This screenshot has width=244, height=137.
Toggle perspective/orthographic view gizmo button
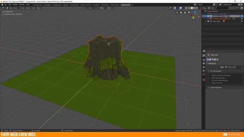[177, 13]
